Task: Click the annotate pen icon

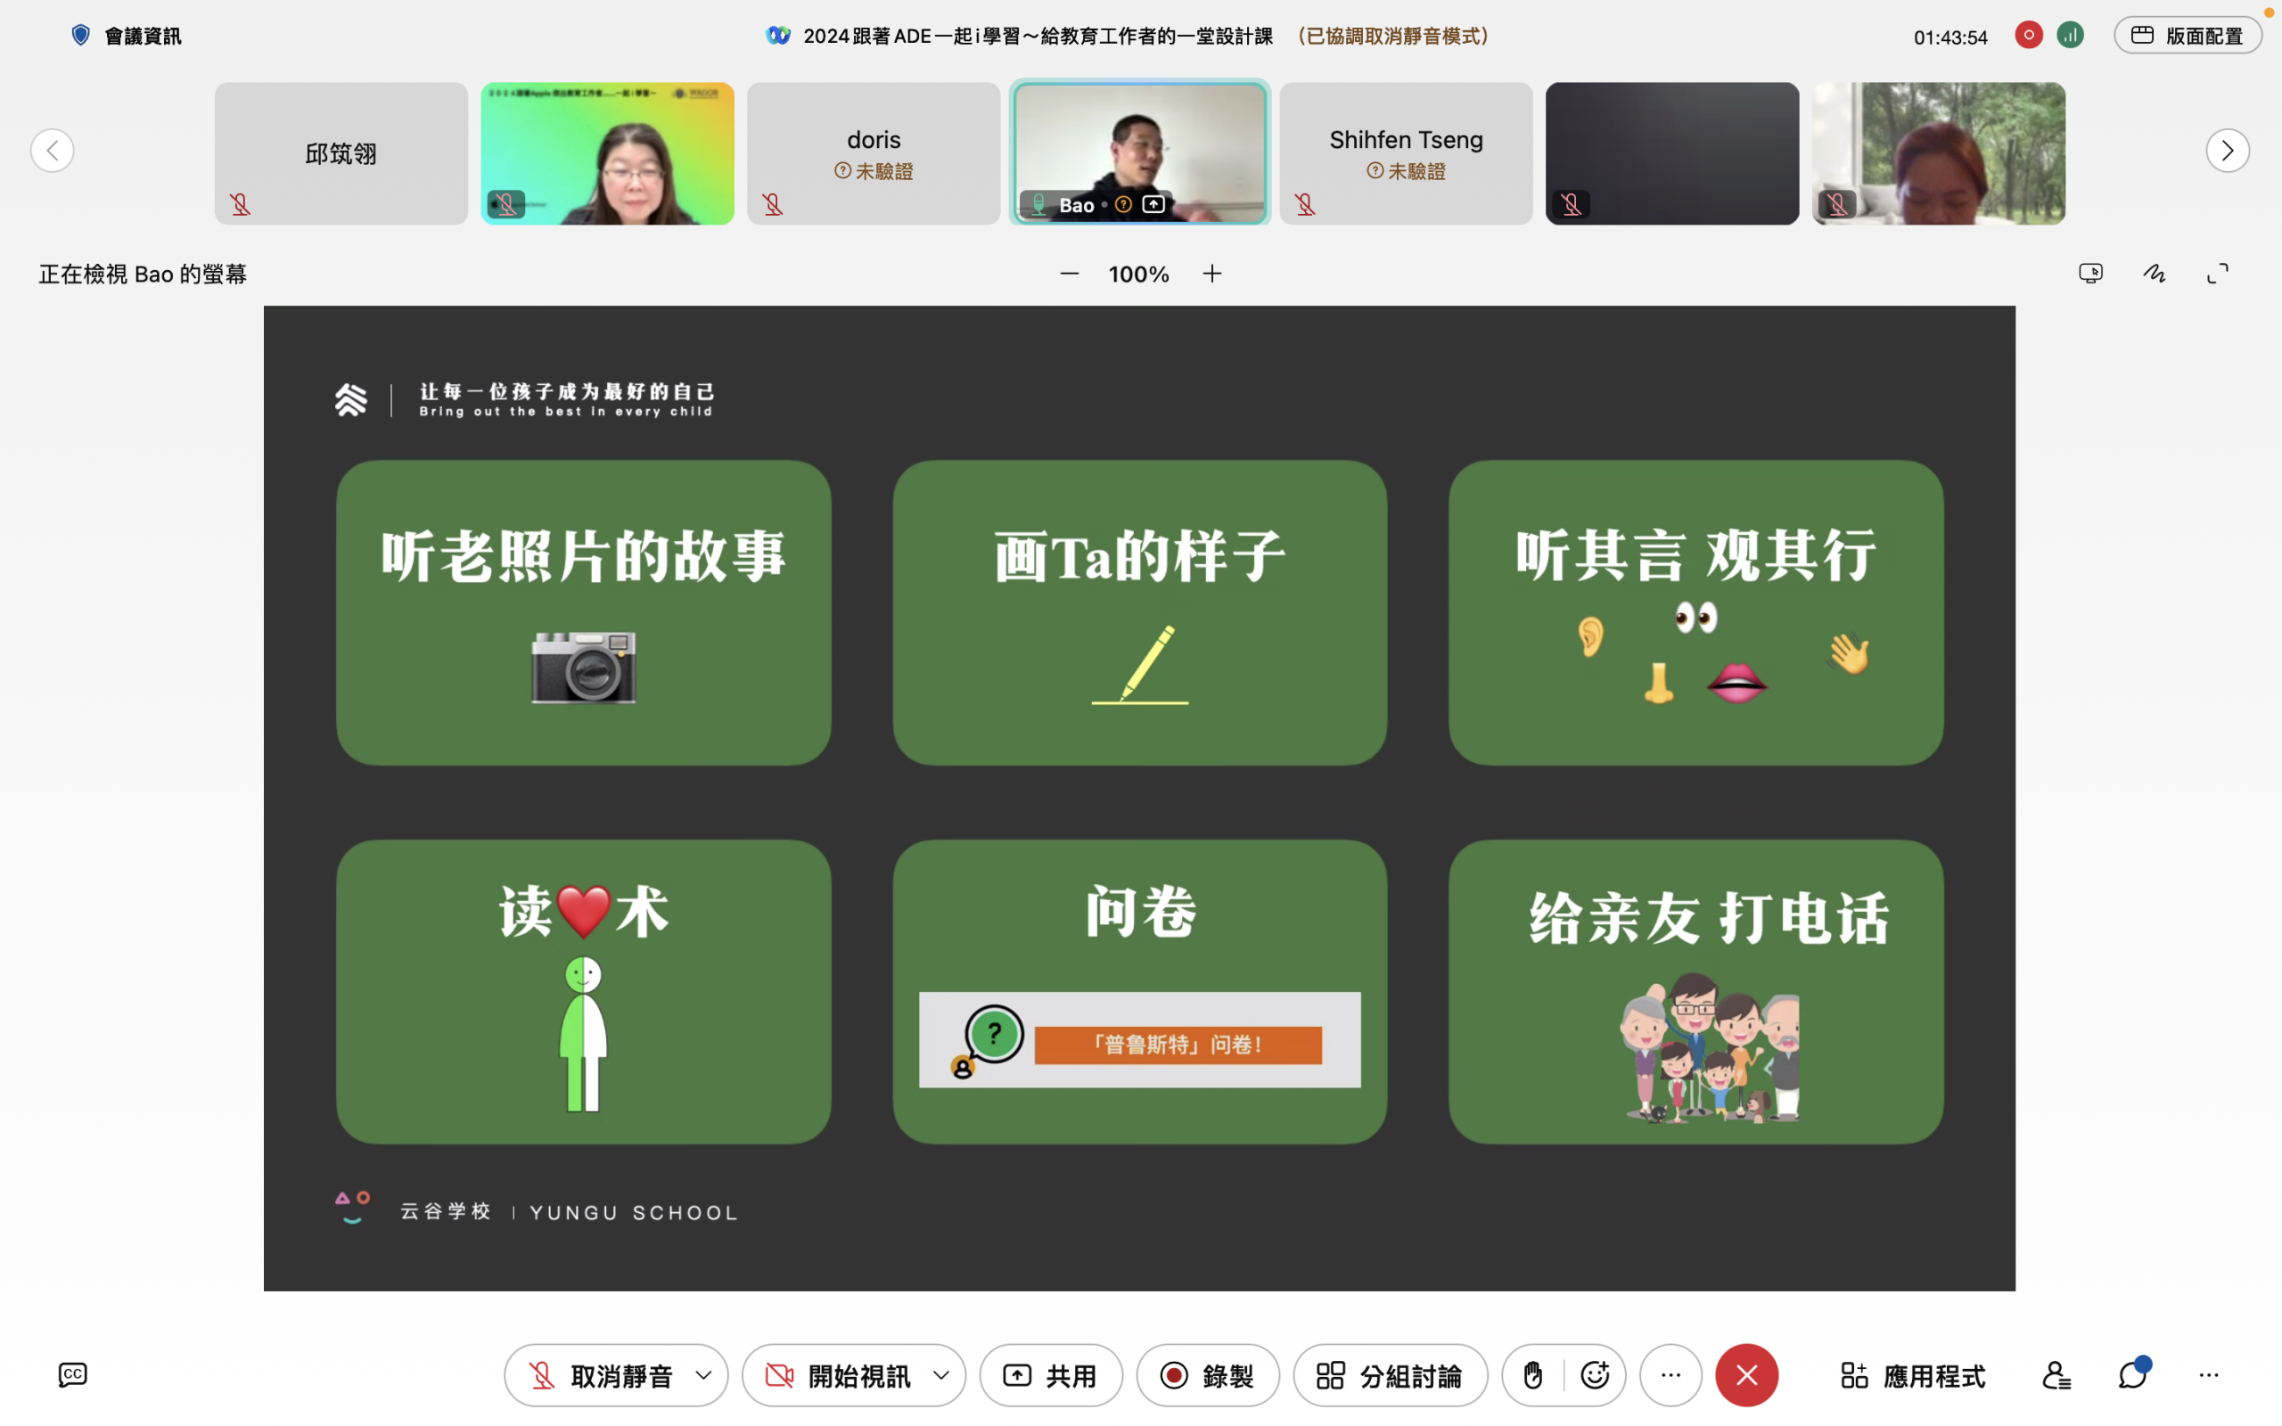Action: pos(2154,274)
